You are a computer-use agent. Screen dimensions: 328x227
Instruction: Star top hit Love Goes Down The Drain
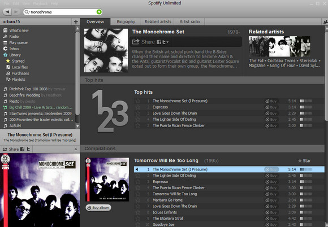(x=137, y=113)
